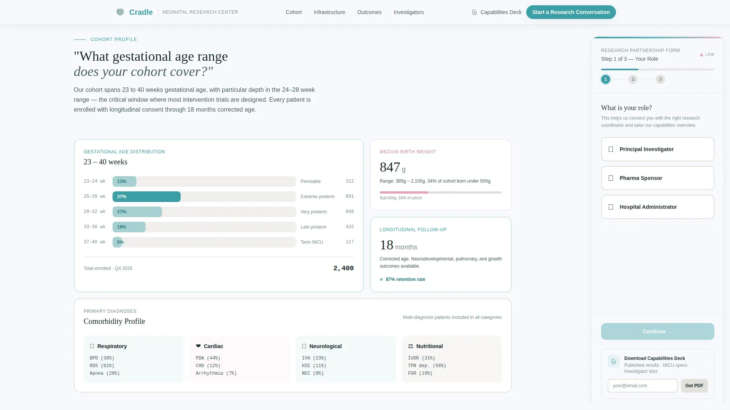Image resolution: width=730 pixels, height=410 pixels.
Task: Open the Outcomes nav item
Action: [x=369, y=12]
